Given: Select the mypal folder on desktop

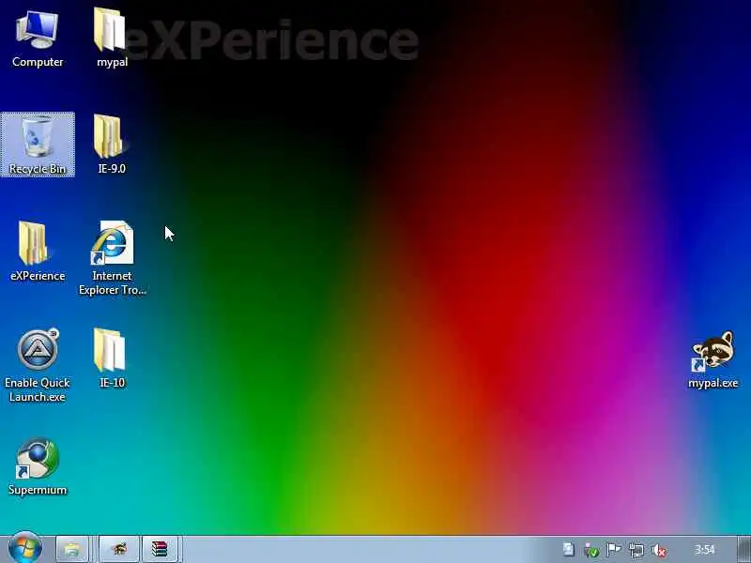Looking at the screenshot, I should [112, 38].
